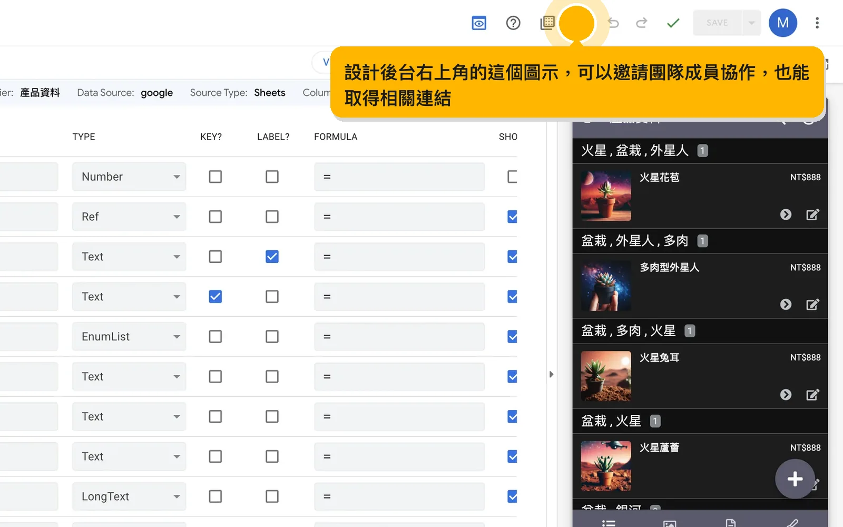Image resolution: width=843 pixels, height=527 pixels.
Task: Open the app gallery grid icon
Action: pos(547,23)
